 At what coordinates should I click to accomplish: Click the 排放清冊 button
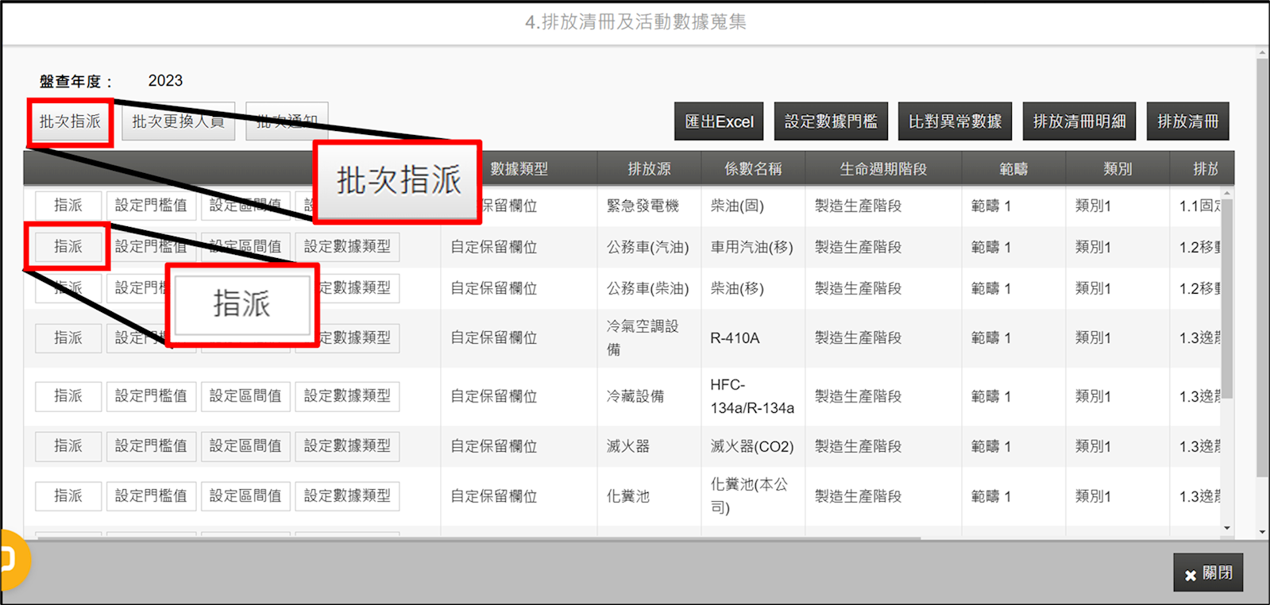coord(1187,121)
